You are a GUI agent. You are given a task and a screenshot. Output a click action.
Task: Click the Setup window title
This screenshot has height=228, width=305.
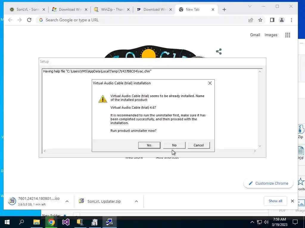coord(44,61)
